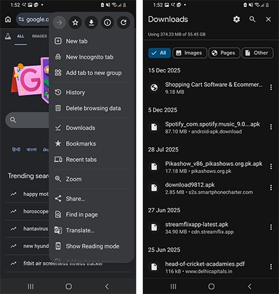279x294 pixels.
Task: Open the Search Labs flask icon
Action: pyautogui.click(x=8, y=37)
